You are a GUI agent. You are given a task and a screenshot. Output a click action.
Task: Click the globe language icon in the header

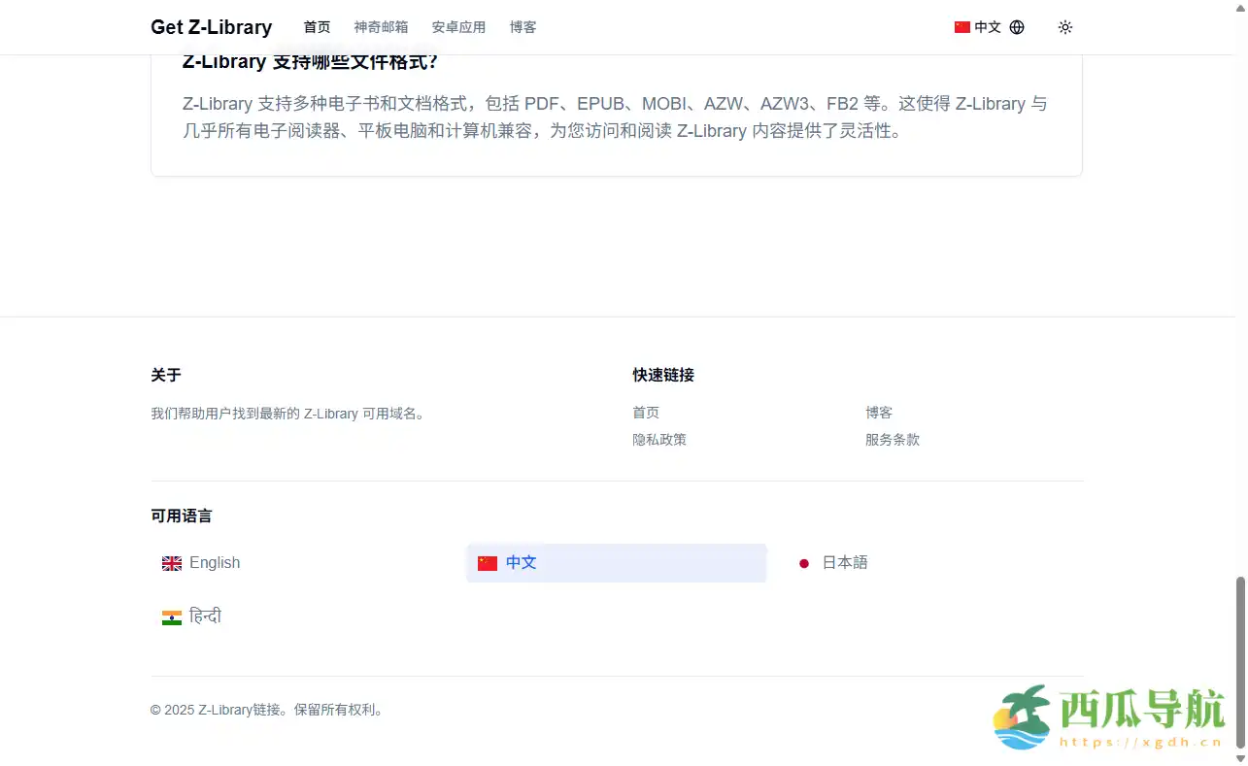1016,27
